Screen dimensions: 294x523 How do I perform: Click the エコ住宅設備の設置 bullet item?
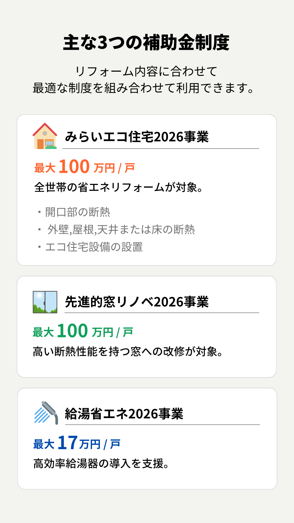tap(94, 247)
